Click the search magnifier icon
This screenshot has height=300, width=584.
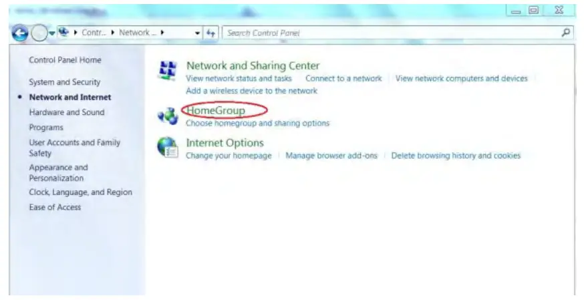click(x=566, y=33)
